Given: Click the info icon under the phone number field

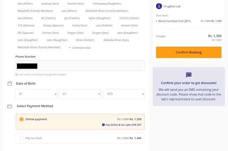Looking at the screenshot, I should coord(16,75).
